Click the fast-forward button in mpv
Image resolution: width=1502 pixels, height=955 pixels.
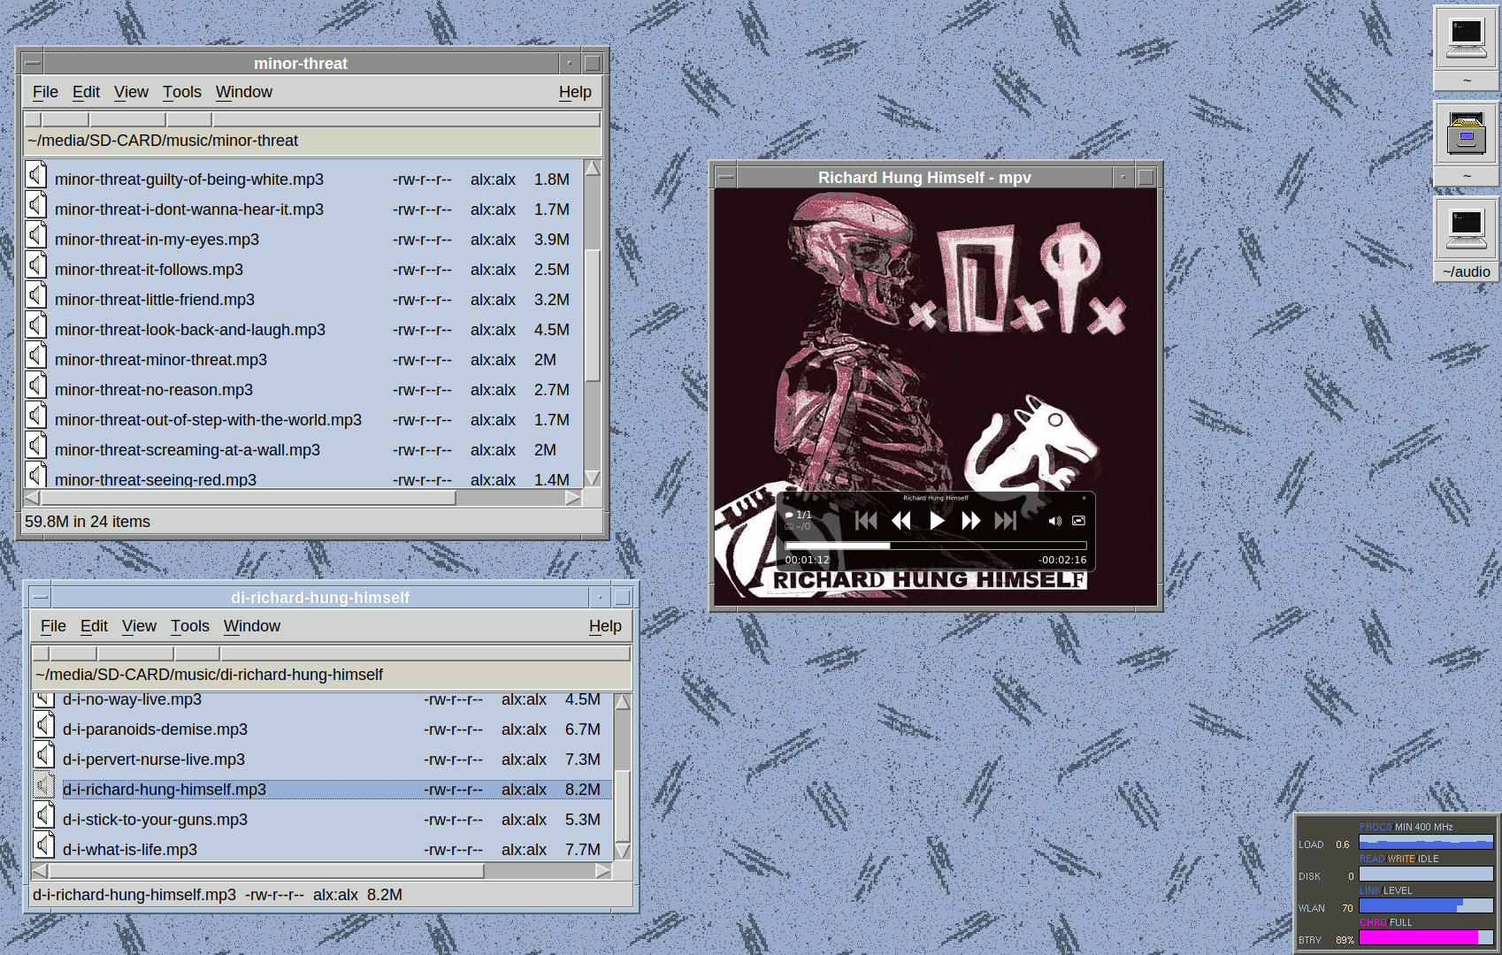(x=970, y=521)
